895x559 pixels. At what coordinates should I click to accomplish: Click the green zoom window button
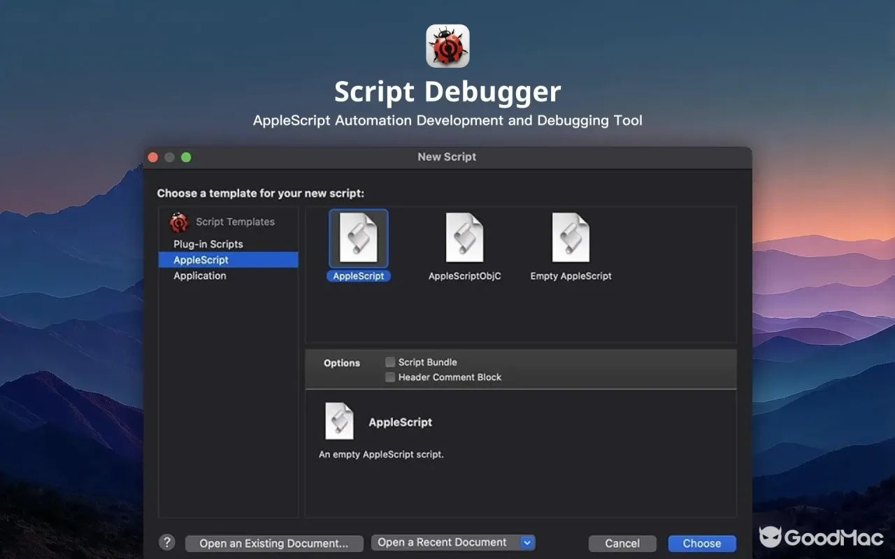(186, 157)
